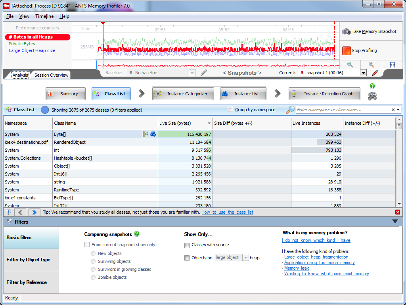Click the pencil icon next to Baseline
The width and height of the screenshot is (406, 305).
tap(204, 73)
